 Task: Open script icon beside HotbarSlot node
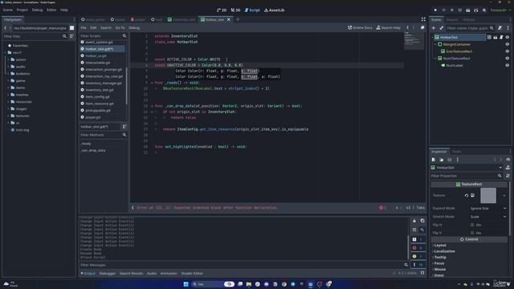click(501, 38)
